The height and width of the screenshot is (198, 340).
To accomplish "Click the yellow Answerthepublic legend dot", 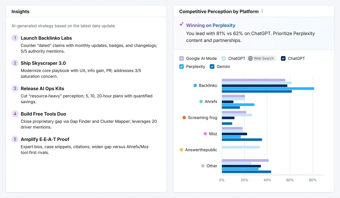I will [181, 150].
